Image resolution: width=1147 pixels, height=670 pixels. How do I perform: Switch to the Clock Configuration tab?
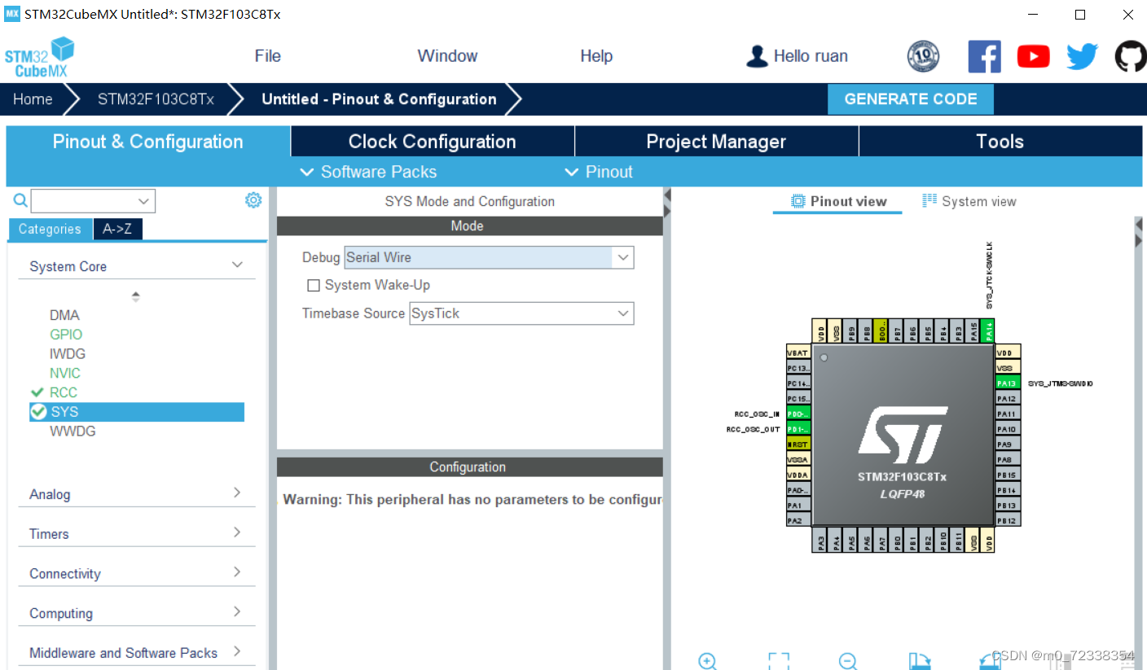coord(433,142)
